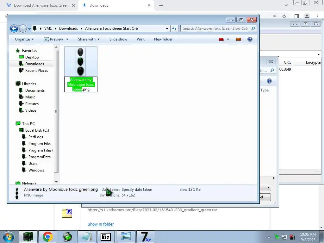Click the Chrome tab search chevron
This screenshot has height=243, width=324.
(x=286, y=5)
